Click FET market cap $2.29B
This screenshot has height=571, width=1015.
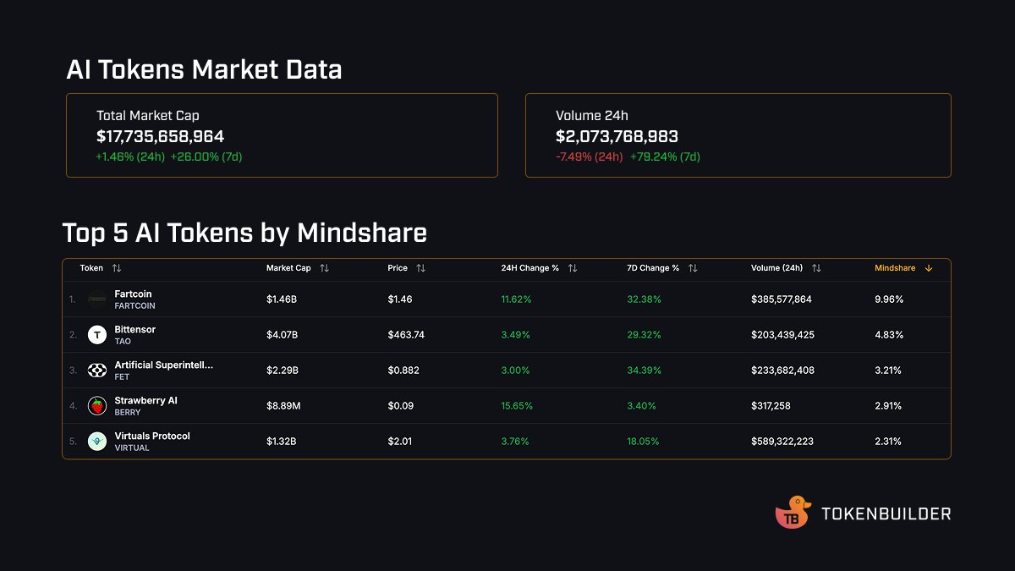click(282, 371)
